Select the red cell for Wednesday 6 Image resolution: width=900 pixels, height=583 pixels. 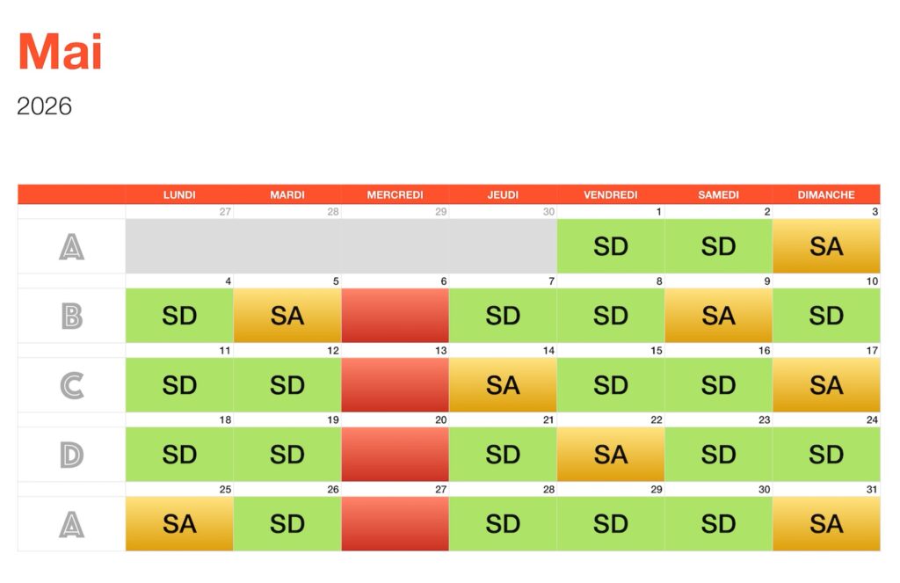tap(395, 316)
